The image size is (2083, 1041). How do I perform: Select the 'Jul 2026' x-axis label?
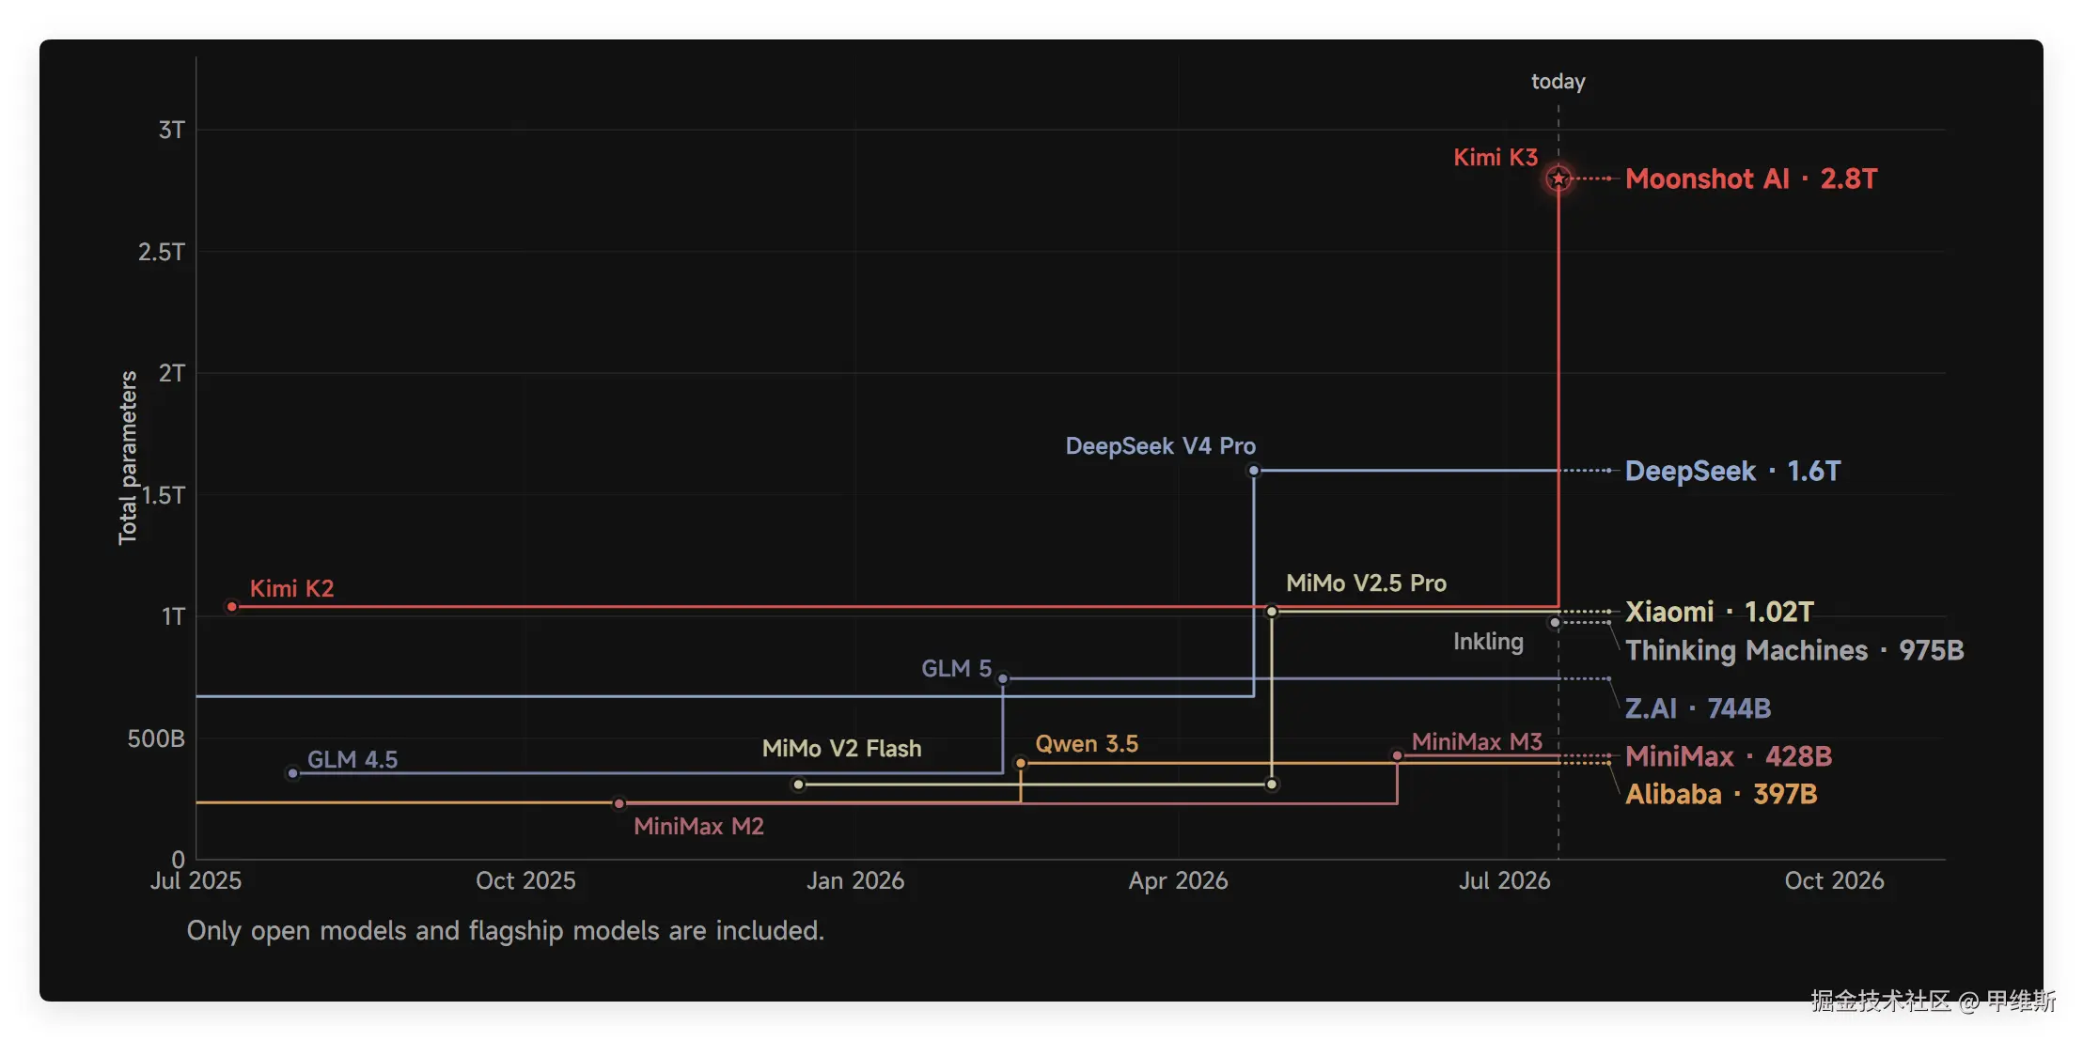[x=1504, y=880]
